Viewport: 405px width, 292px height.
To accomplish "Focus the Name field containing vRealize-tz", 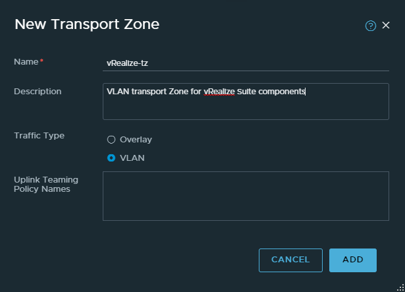I will 245,62.
